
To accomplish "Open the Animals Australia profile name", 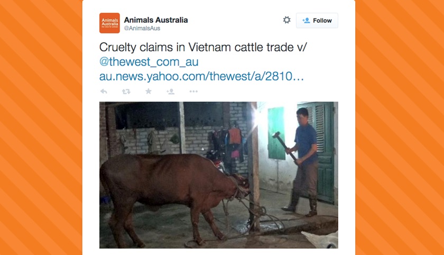I will [156, 20].
